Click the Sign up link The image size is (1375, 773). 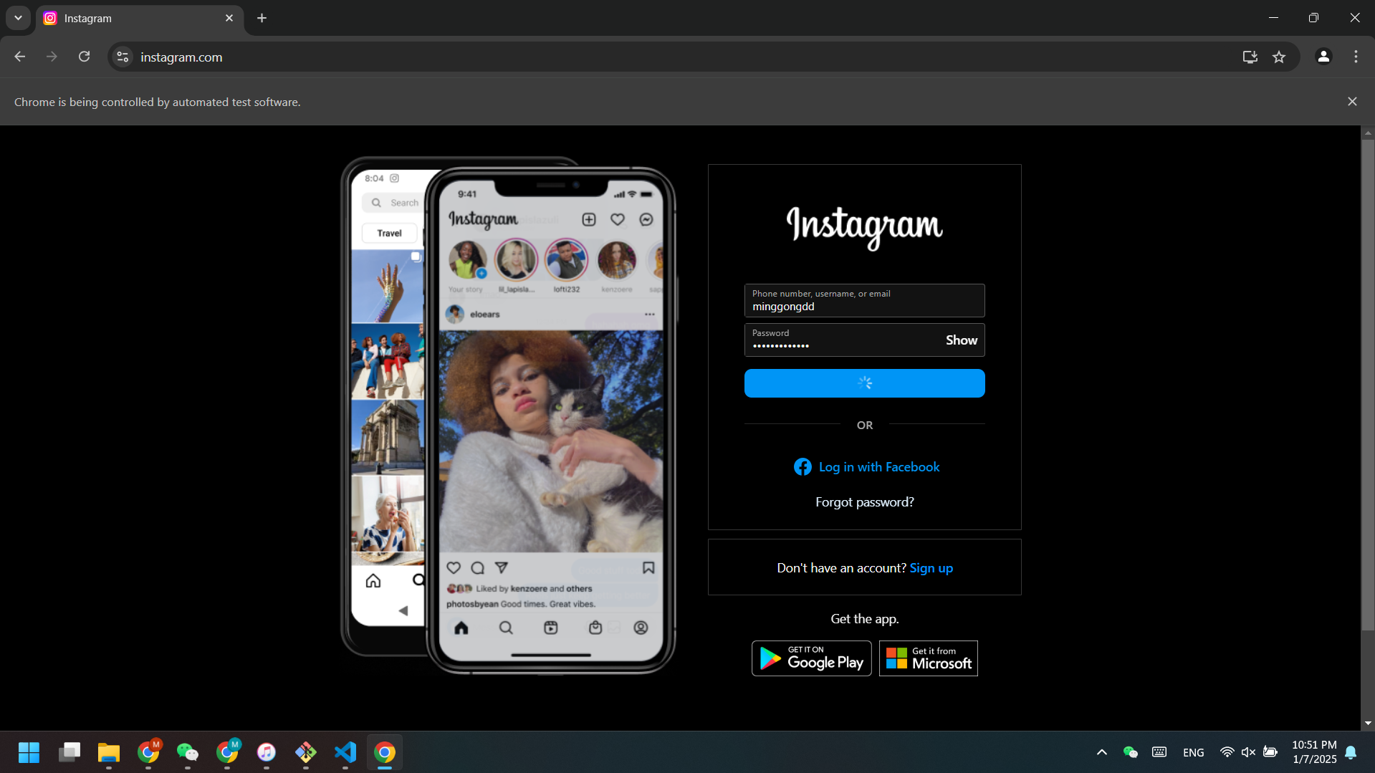pyautogui.click(x=931, y=568)
